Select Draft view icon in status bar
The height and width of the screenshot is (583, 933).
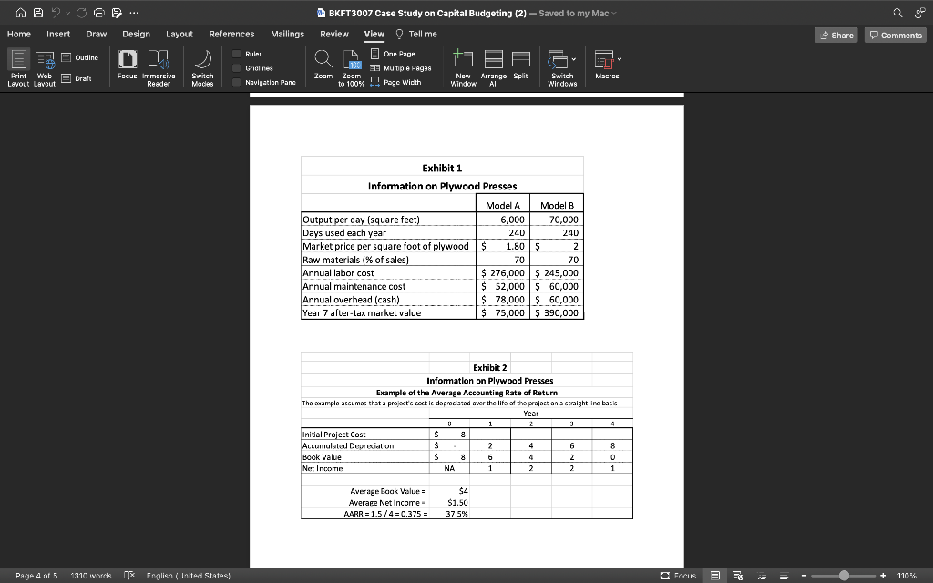pos(784,576)
